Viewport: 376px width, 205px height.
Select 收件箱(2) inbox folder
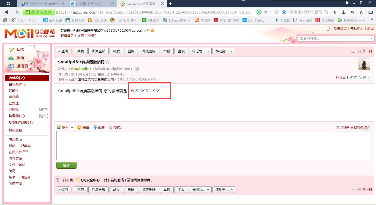pos(27,78)
